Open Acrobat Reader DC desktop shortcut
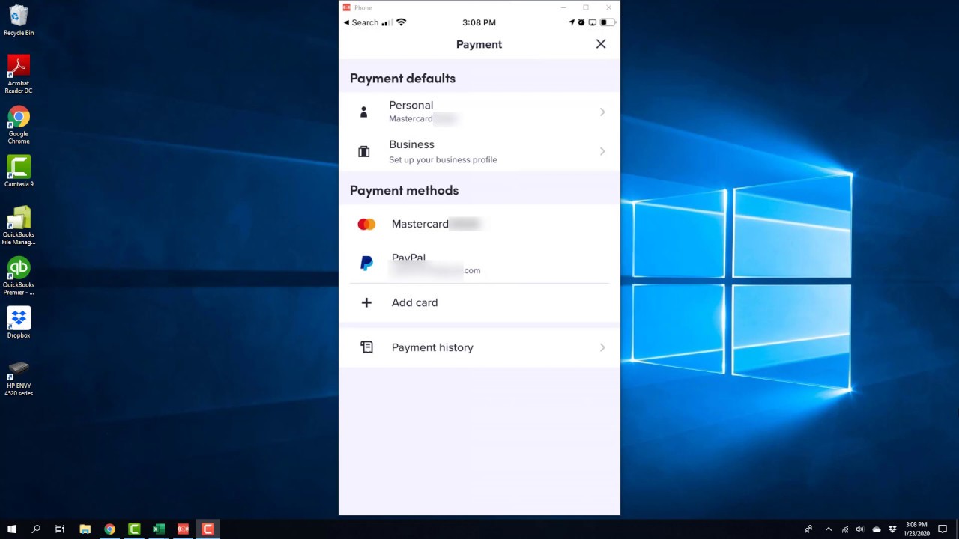The image size is (959, 539). [x=19, y=74]
